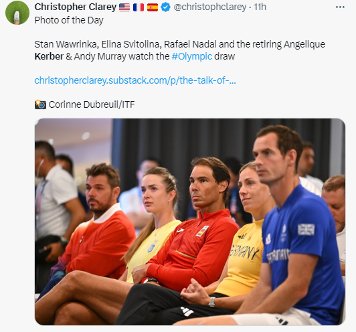Image resolution: width=356 pixels, height=332 pixels.
Task: Open Christopher Clarey's profile avatar
Action: (x=17, y=13)
